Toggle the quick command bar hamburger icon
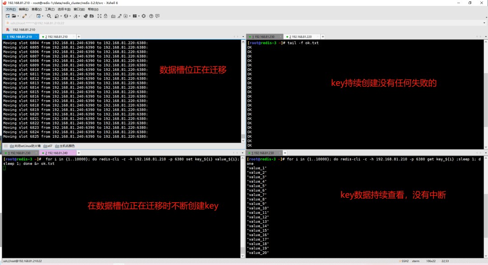Viewport: 488px width, 265px height. click(5, 146)
